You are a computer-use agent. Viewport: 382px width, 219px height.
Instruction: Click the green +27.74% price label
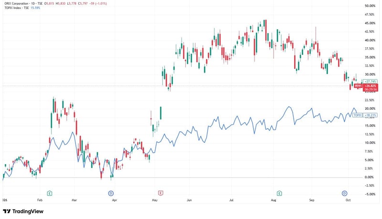click(371, 82)
